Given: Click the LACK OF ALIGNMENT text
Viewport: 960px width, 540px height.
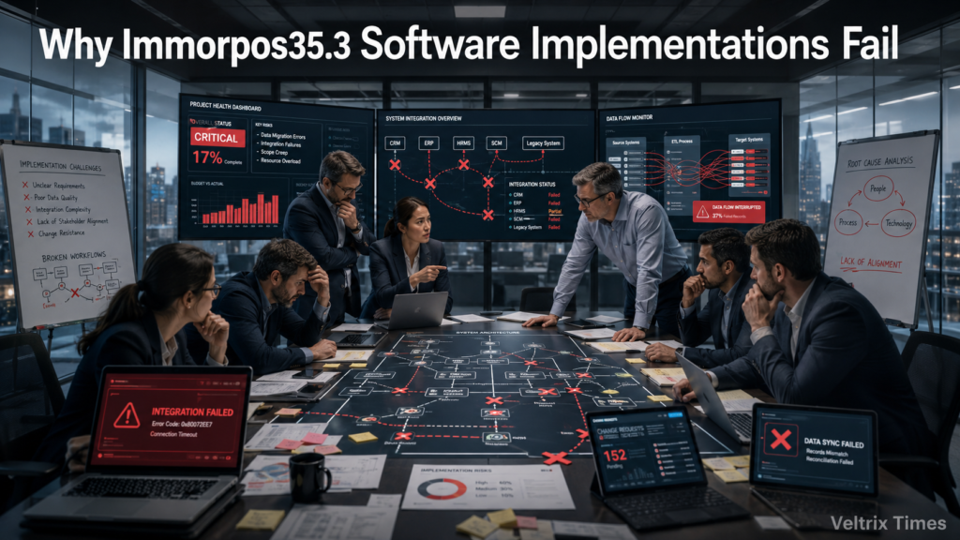Looking at the screenshot, I should pyautogui.click(x=871, y=262).
